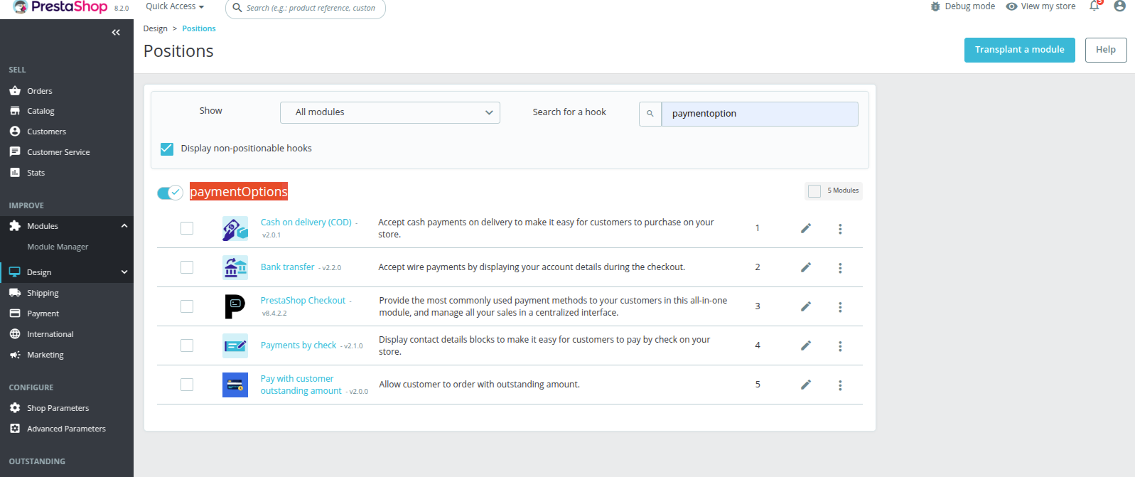The image size is (1135, 477).
Task: Click Transplant a module button
Action: (x=1020, y=50)
